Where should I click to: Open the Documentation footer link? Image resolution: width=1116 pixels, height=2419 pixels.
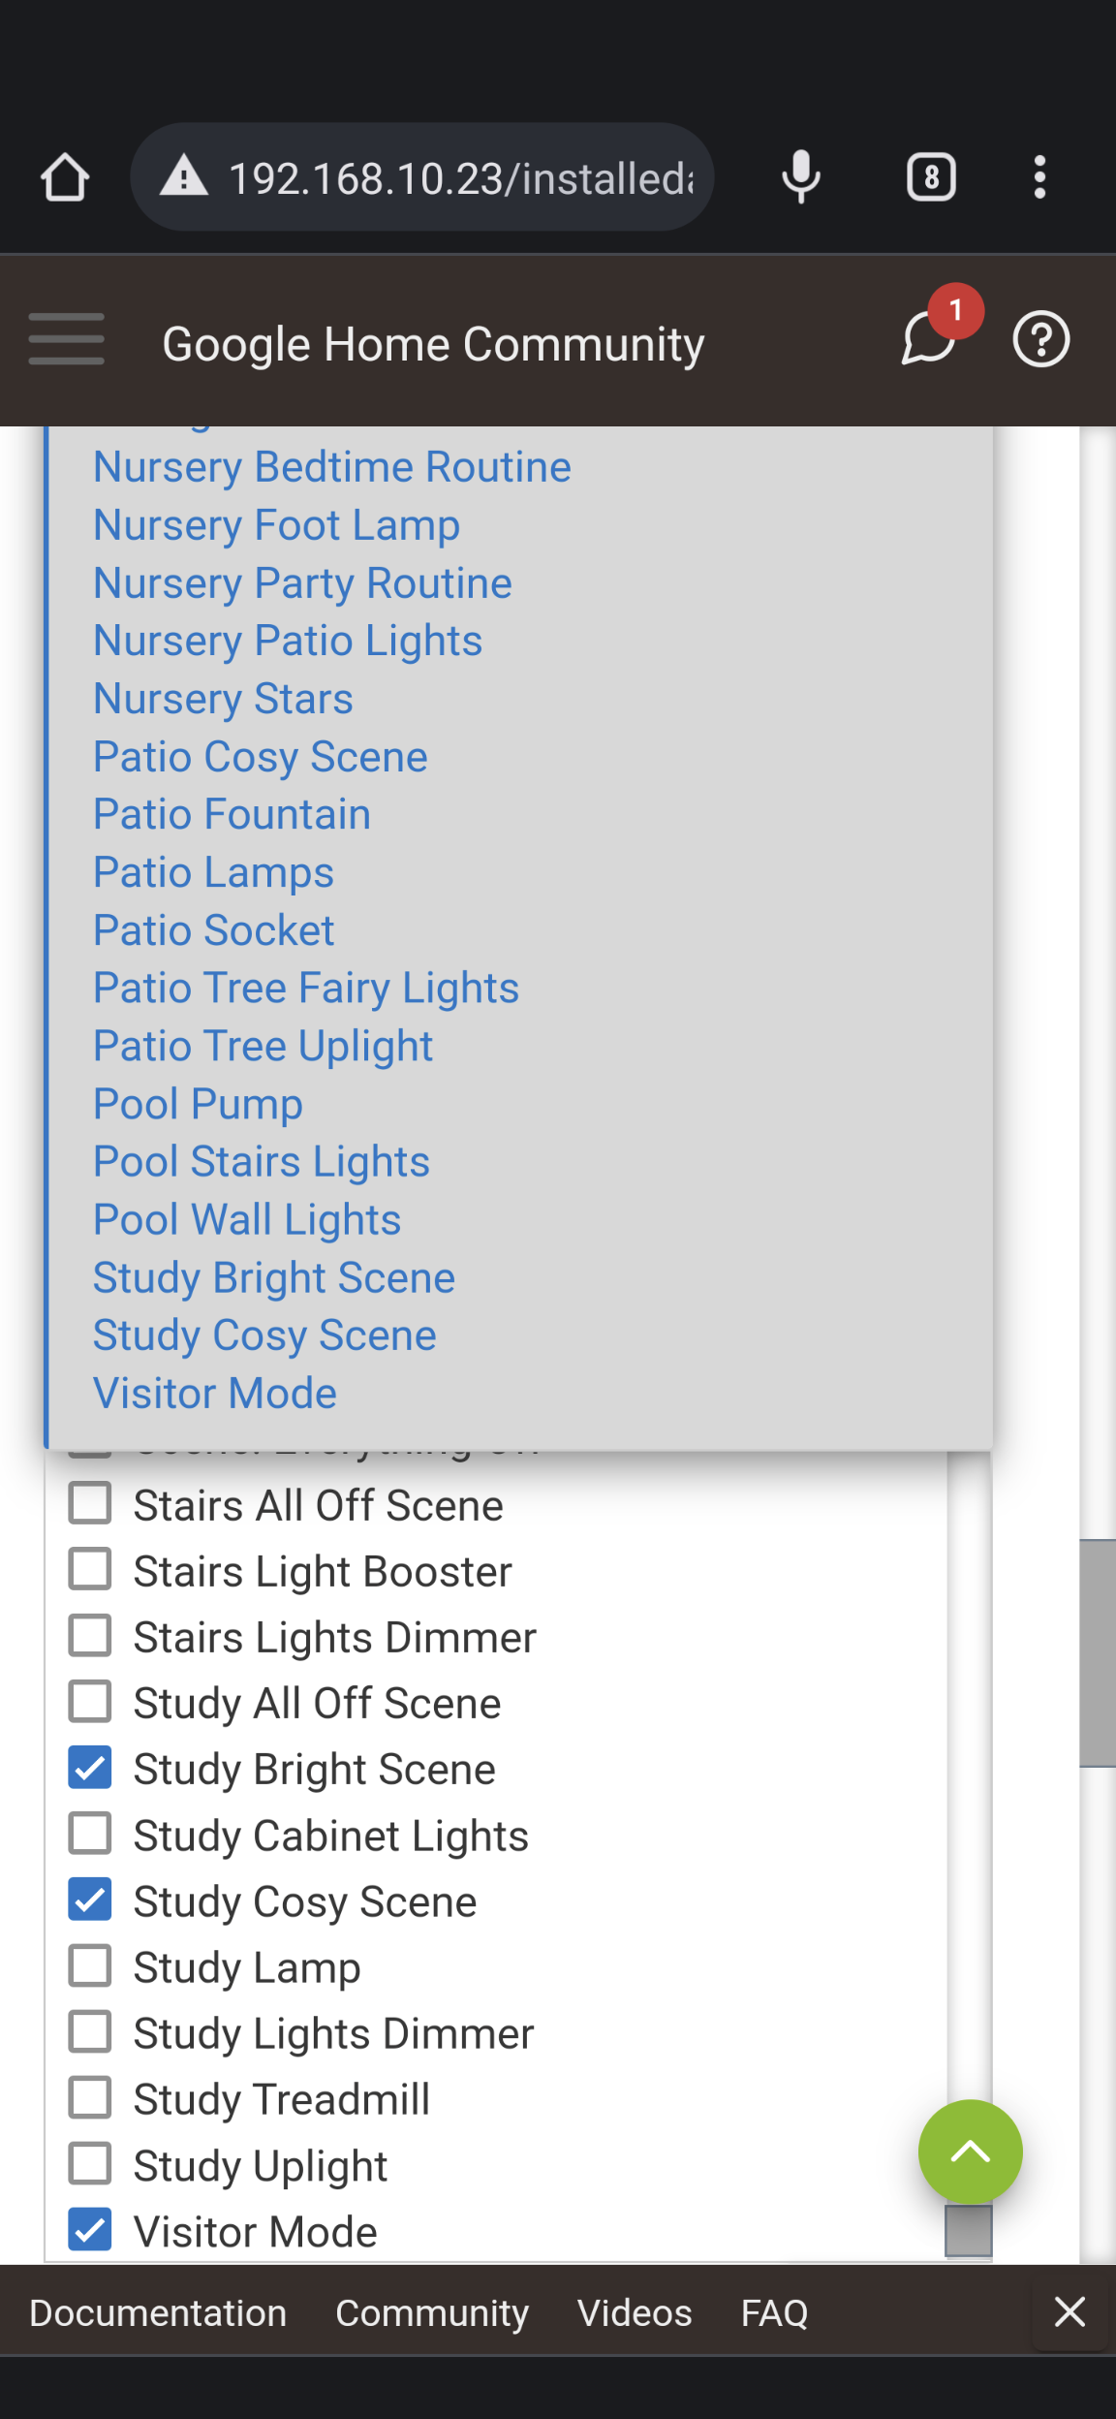158,2313
